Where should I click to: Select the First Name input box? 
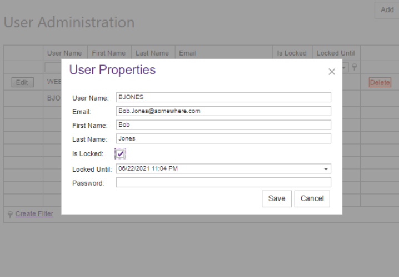tap(223, 124)
